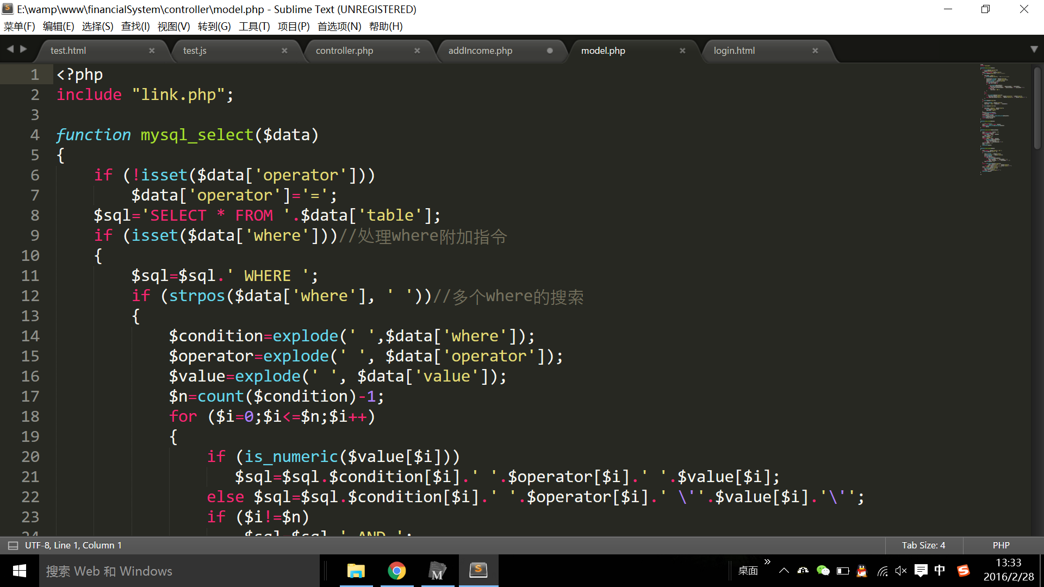Image resolution: width=1044 pixels, height=587 pixels.
Task: Expand the 桌面 toolbar chevron
Action: tap(767, 562)
